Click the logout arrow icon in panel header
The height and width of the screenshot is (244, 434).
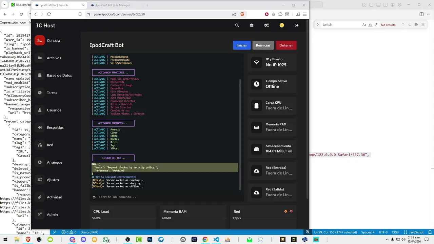[297, 25]
